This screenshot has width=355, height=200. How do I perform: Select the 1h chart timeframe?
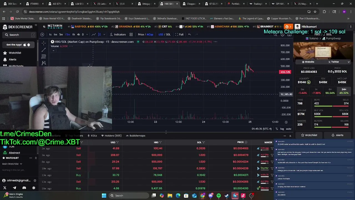tap(73, 34)
